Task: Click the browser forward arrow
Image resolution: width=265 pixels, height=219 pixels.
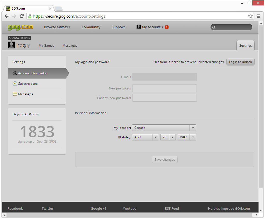Action: coord(14,16)
